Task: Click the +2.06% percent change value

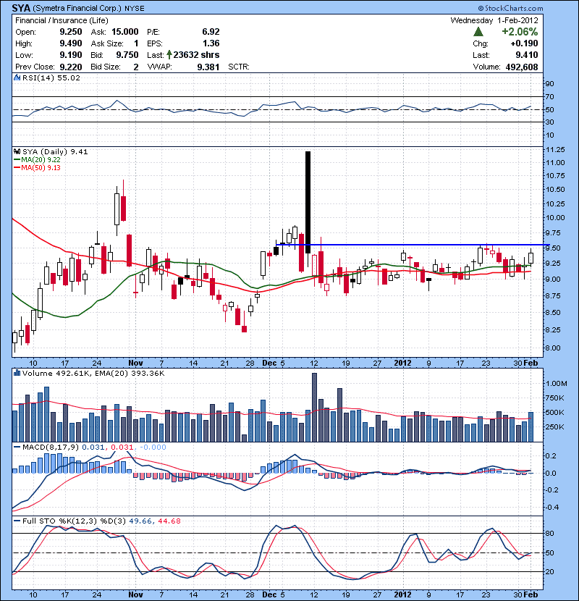Action: [x=520, y=32]
